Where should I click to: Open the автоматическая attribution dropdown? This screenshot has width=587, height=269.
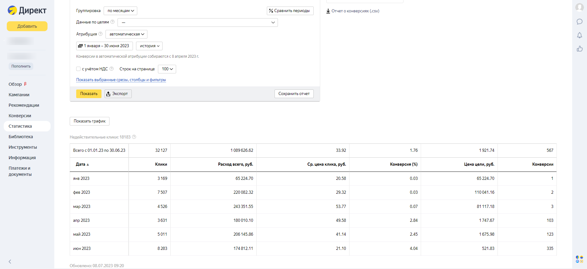126,34
